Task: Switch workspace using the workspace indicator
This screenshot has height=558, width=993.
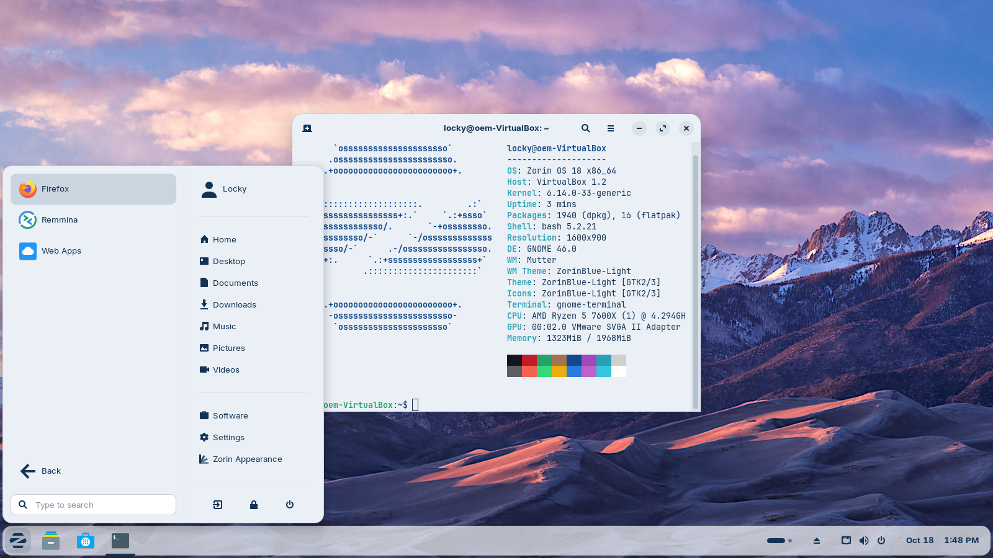Action: pyautogui.click(x=779, y=541)
